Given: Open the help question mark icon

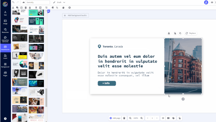Looking at the screenshot, I should (5, 118).
